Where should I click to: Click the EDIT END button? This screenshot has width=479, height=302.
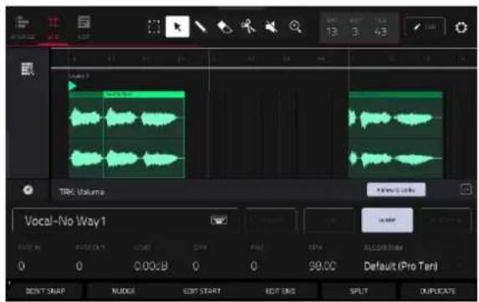[x=280, y=291]
